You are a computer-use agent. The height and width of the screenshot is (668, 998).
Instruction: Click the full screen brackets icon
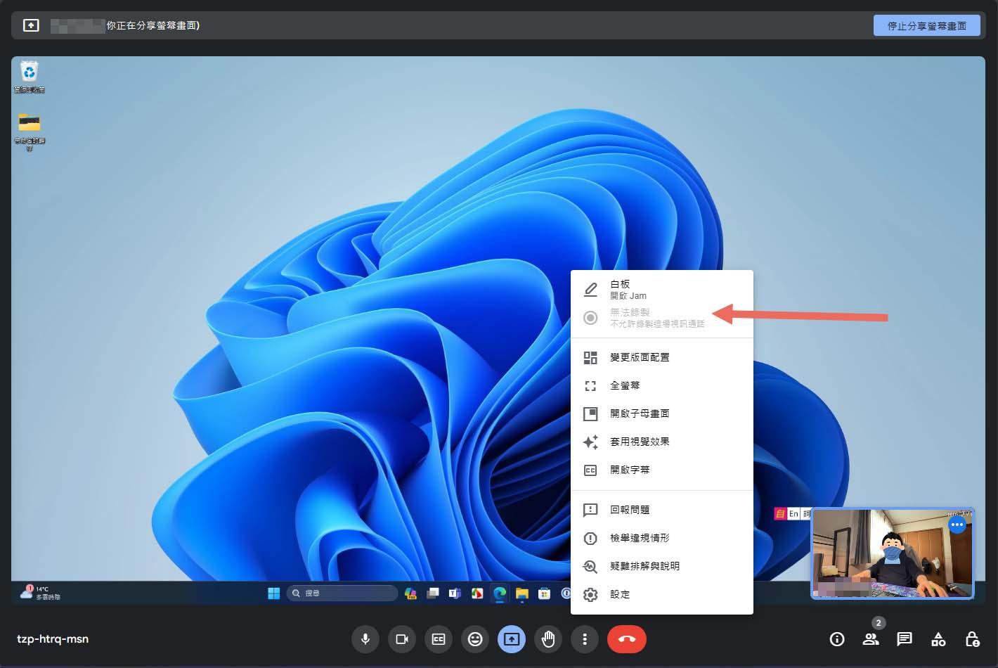(x=590, y=385)
